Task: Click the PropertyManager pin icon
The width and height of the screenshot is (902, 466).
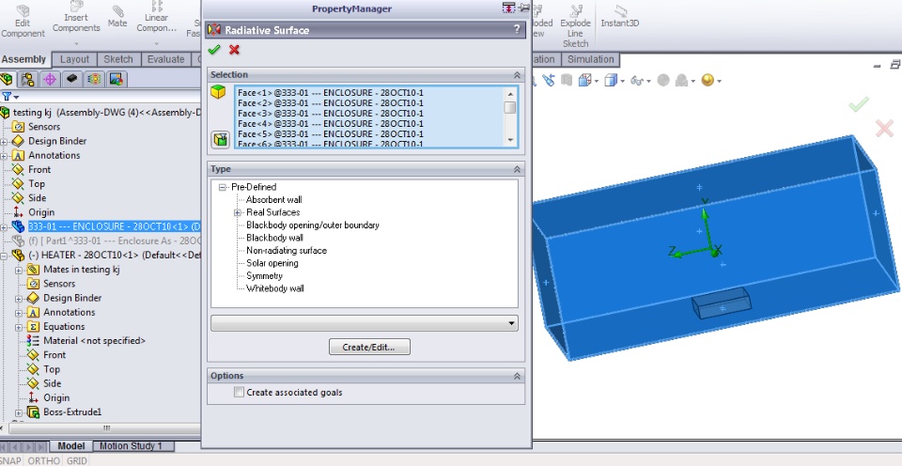Action: (x=523, y=8)
